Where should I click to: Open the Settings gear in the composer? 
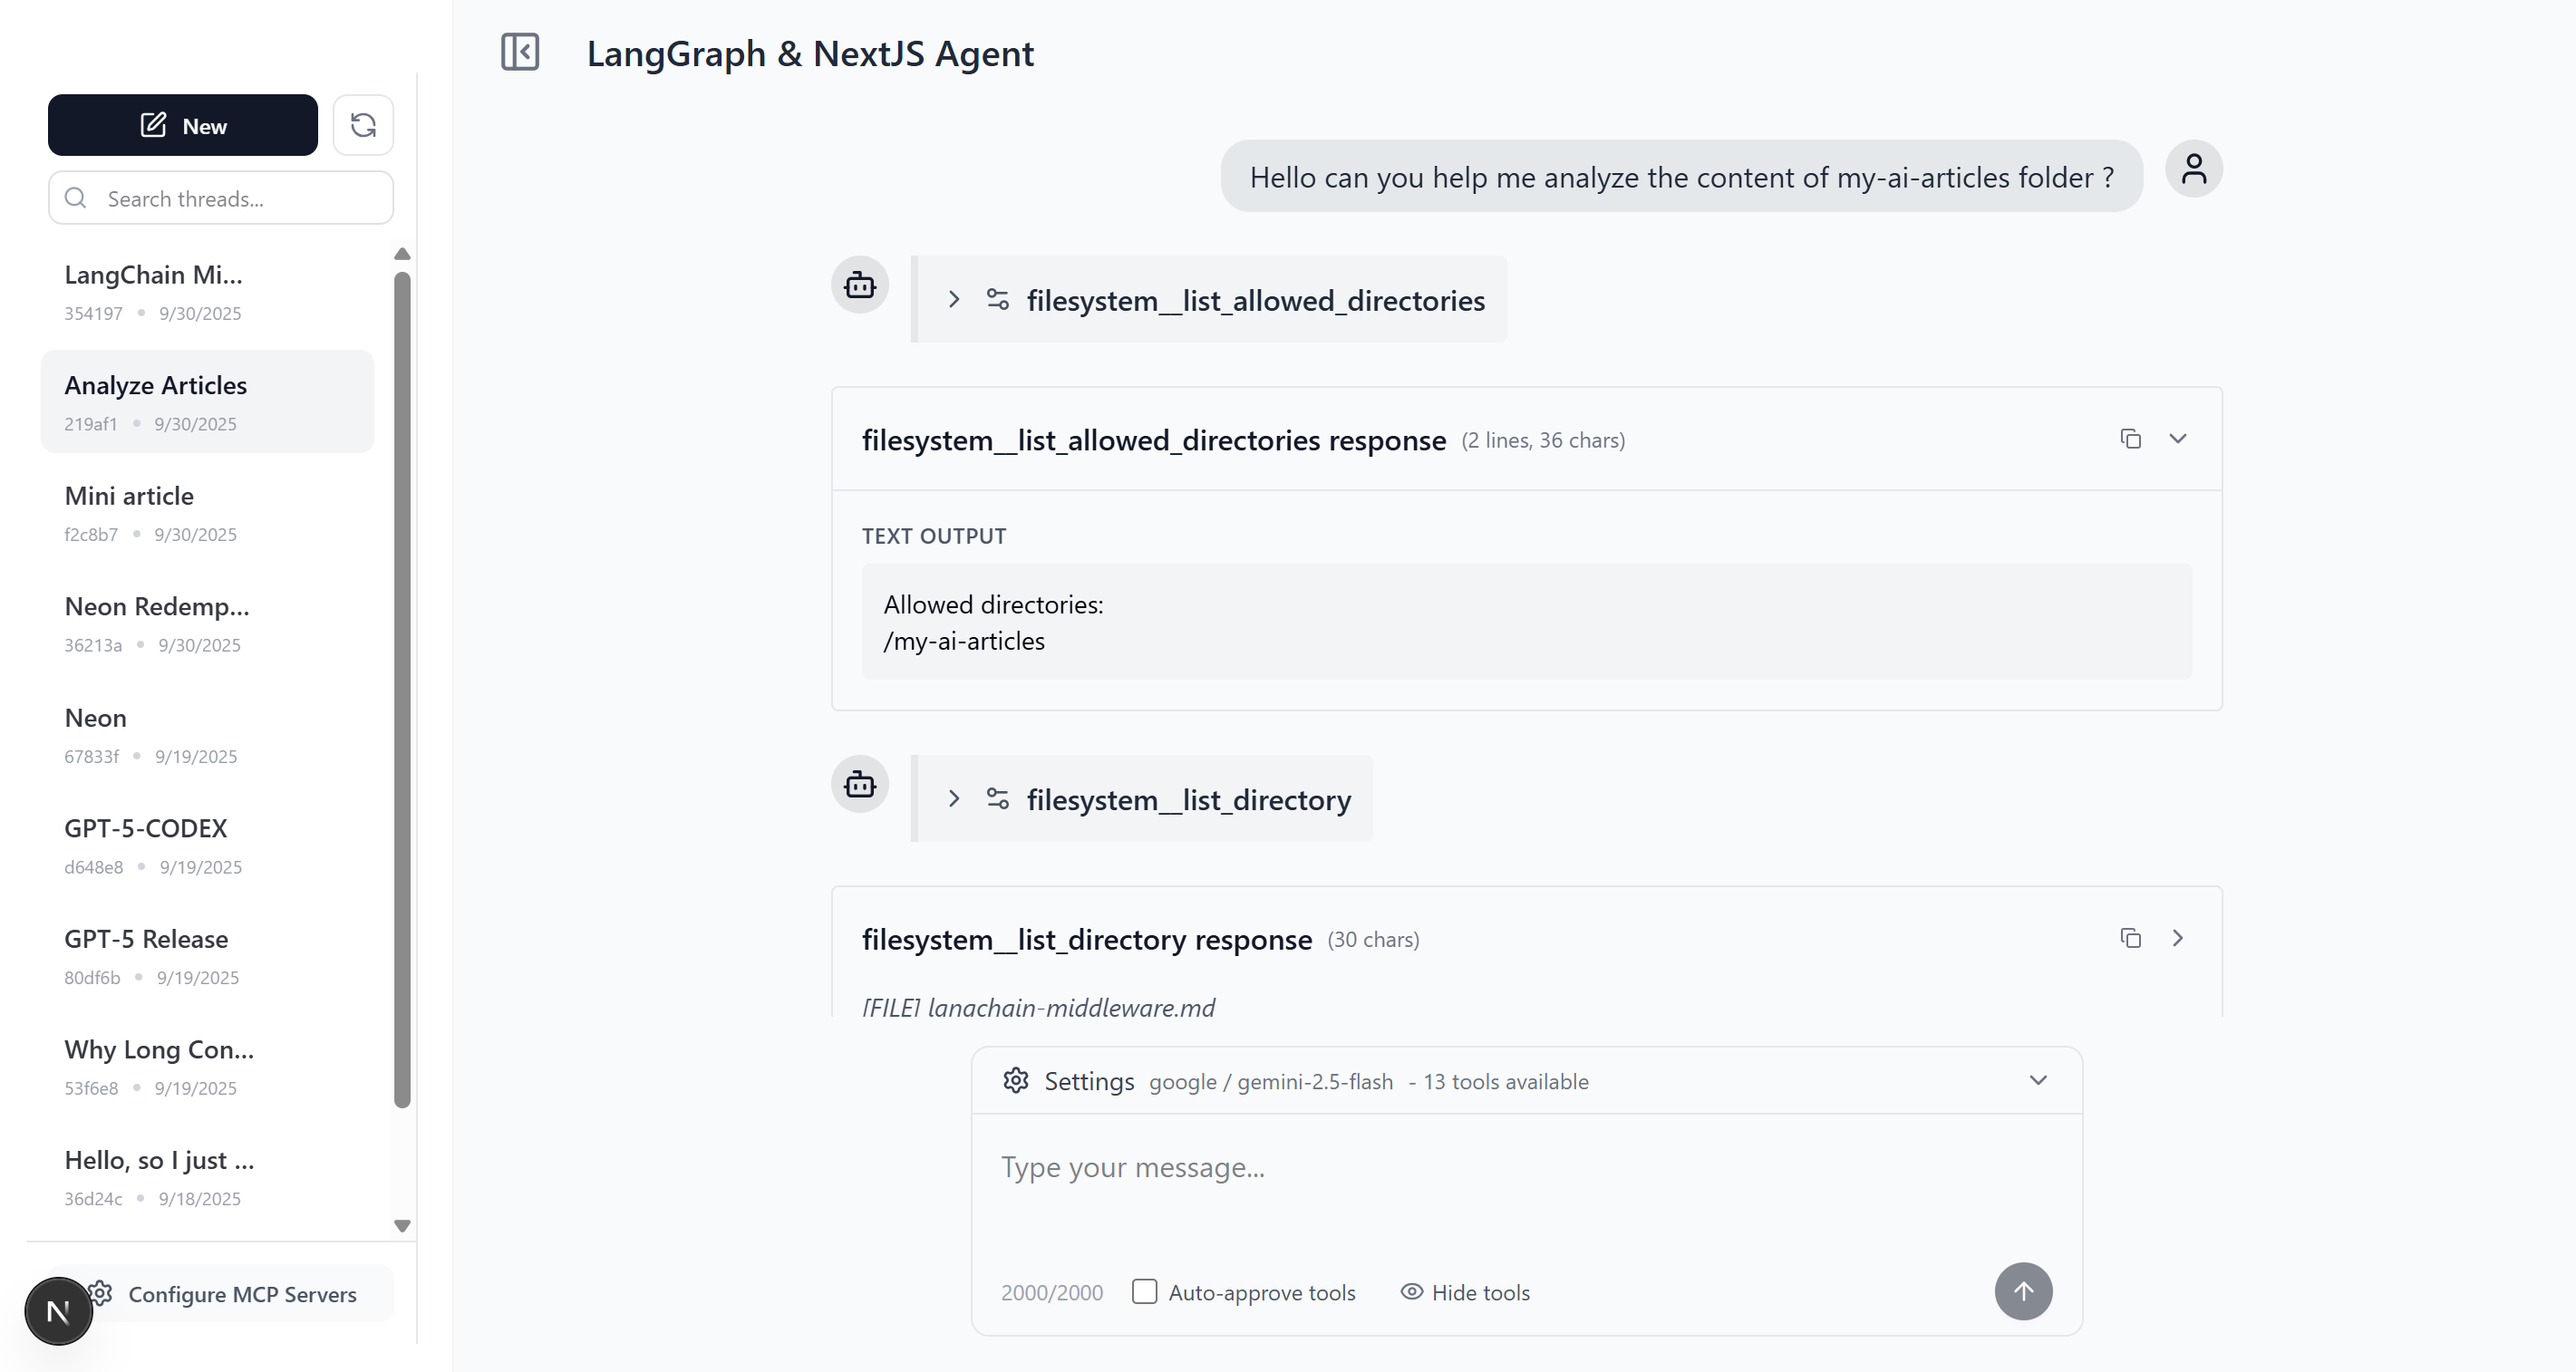pos(1015,1081)
